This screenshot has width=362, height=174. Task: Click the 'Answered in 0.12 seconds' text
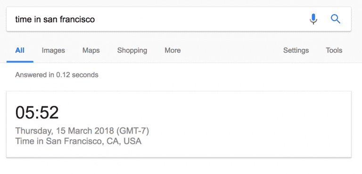coord(57,75)
